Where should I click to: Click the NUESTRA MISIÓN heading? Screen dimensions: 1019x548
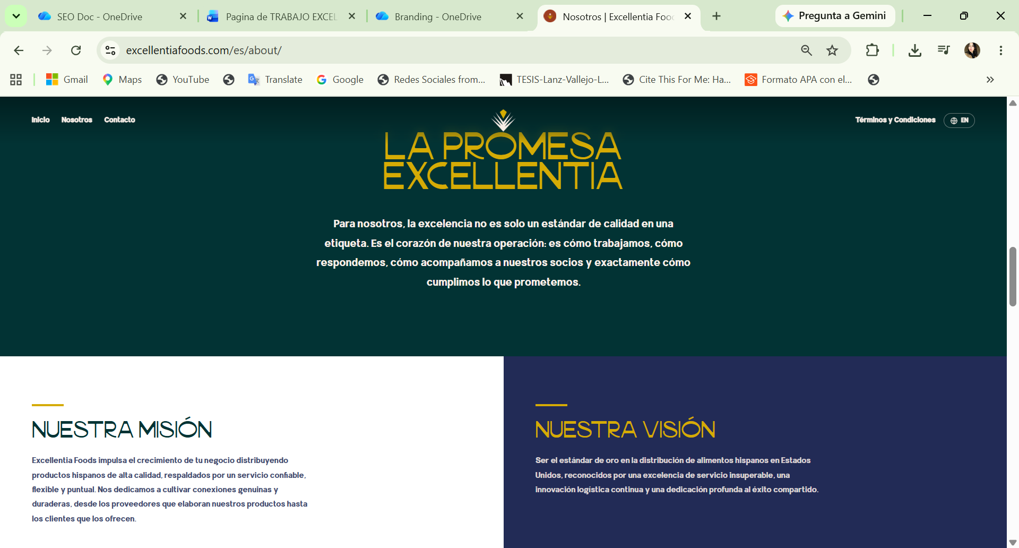click(x=122, y=430)
